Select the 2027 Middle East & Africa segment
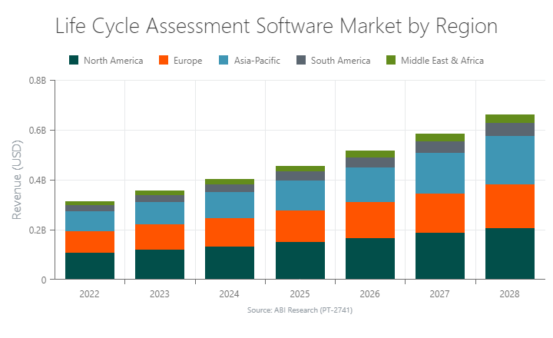The width and height of the screenshot is (553, 338). click(440, 138)
